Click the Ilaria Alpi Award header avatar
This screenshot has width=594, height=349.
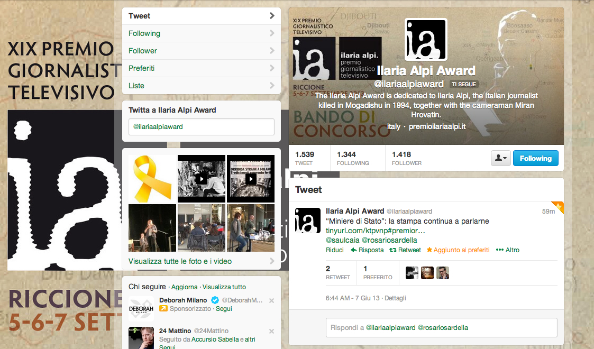426,40
